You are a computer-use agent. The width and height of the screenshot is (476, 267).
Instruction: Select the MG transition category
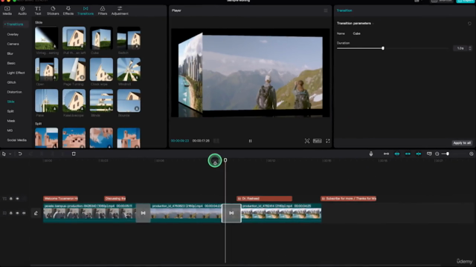(10, 131)
